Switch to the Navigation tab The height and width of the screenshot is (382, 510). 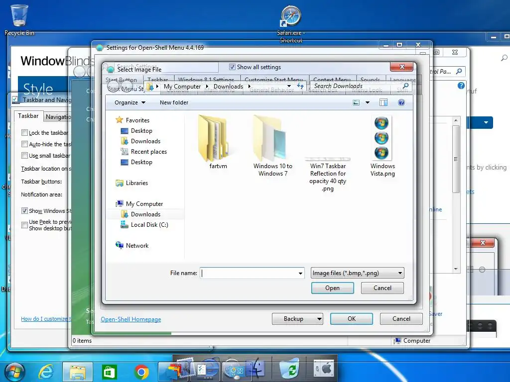(58, 116)
